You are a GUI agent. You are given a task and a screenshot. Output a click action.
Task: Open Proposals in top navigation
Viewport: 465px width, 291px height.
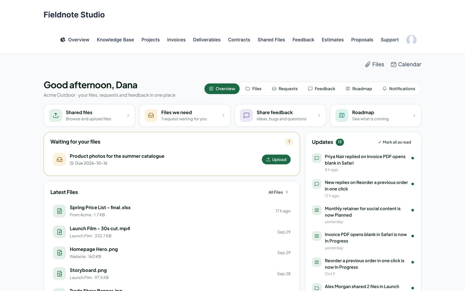pos(362,40)
